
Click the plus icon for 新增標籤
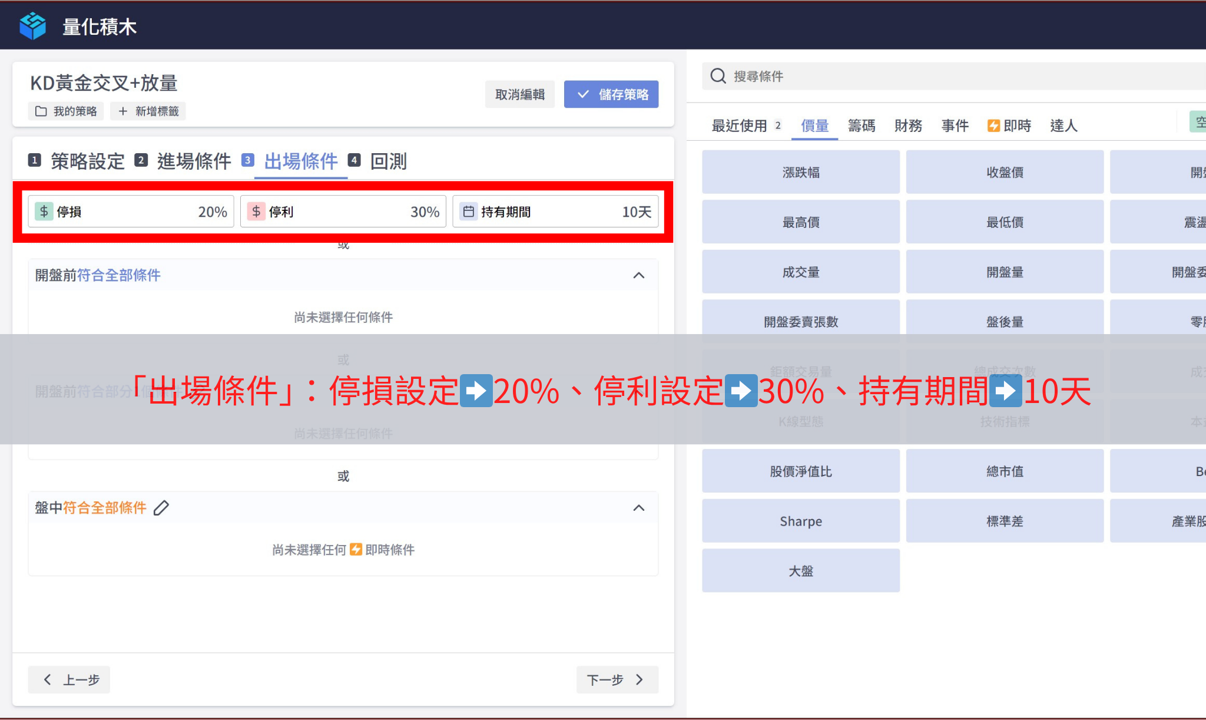click(x=122, y=111)
